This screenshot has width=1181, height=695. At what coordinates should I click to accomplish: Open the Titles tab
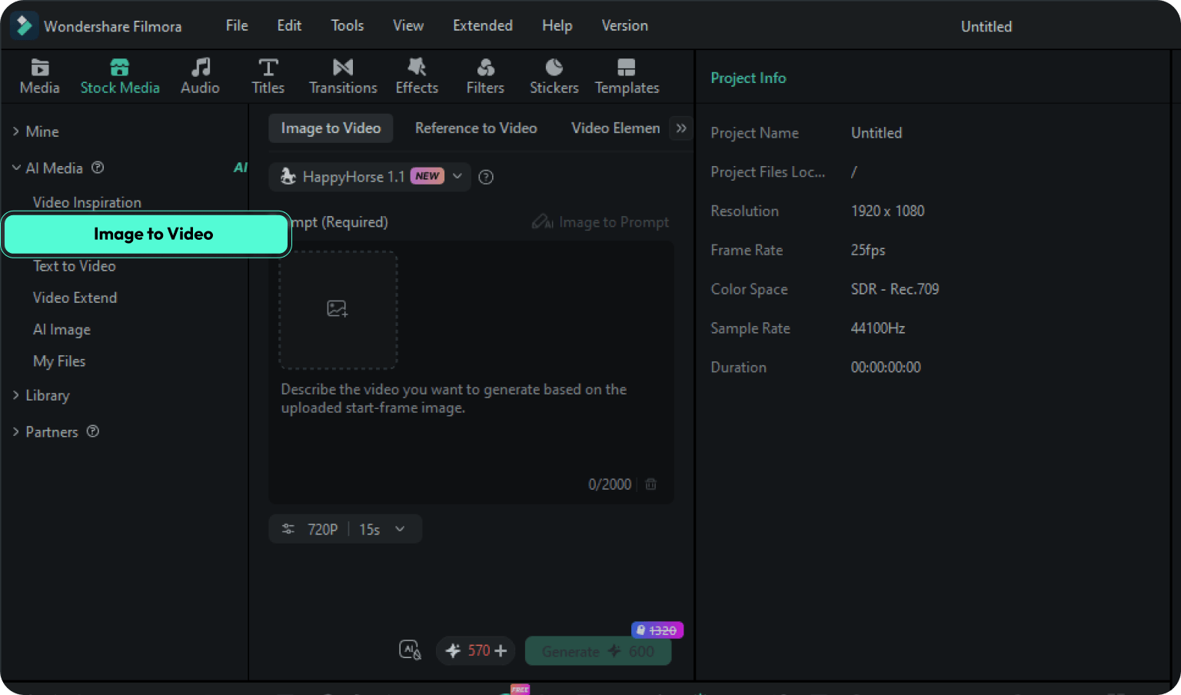pyautogui.click(x=268, y=77)
